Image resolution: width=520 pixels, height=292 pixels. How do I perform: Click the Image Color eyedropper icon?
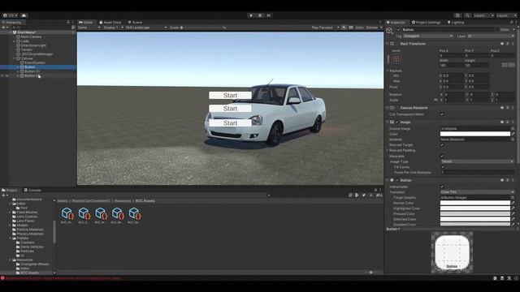pyautogui.click(x=513, y=134)
